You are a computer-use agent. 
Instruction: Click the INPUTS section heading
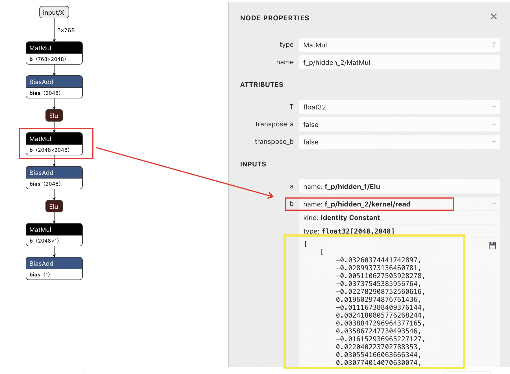click(253, 164)
